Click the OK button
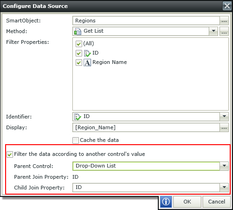Viewport: 233px width, 210px height. pyautogui.click(x=187, y=202)
